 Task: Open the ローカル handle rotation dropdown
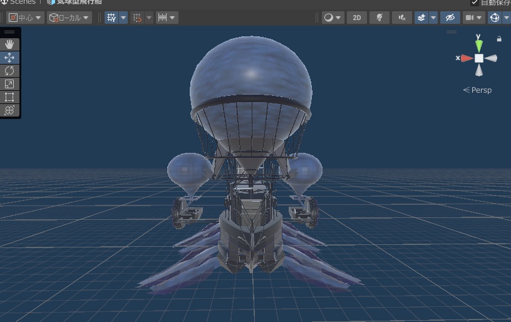[70, 18]
